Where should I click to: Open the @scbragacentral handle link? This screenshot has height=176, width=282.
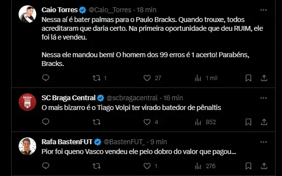[x=132, y=98]
